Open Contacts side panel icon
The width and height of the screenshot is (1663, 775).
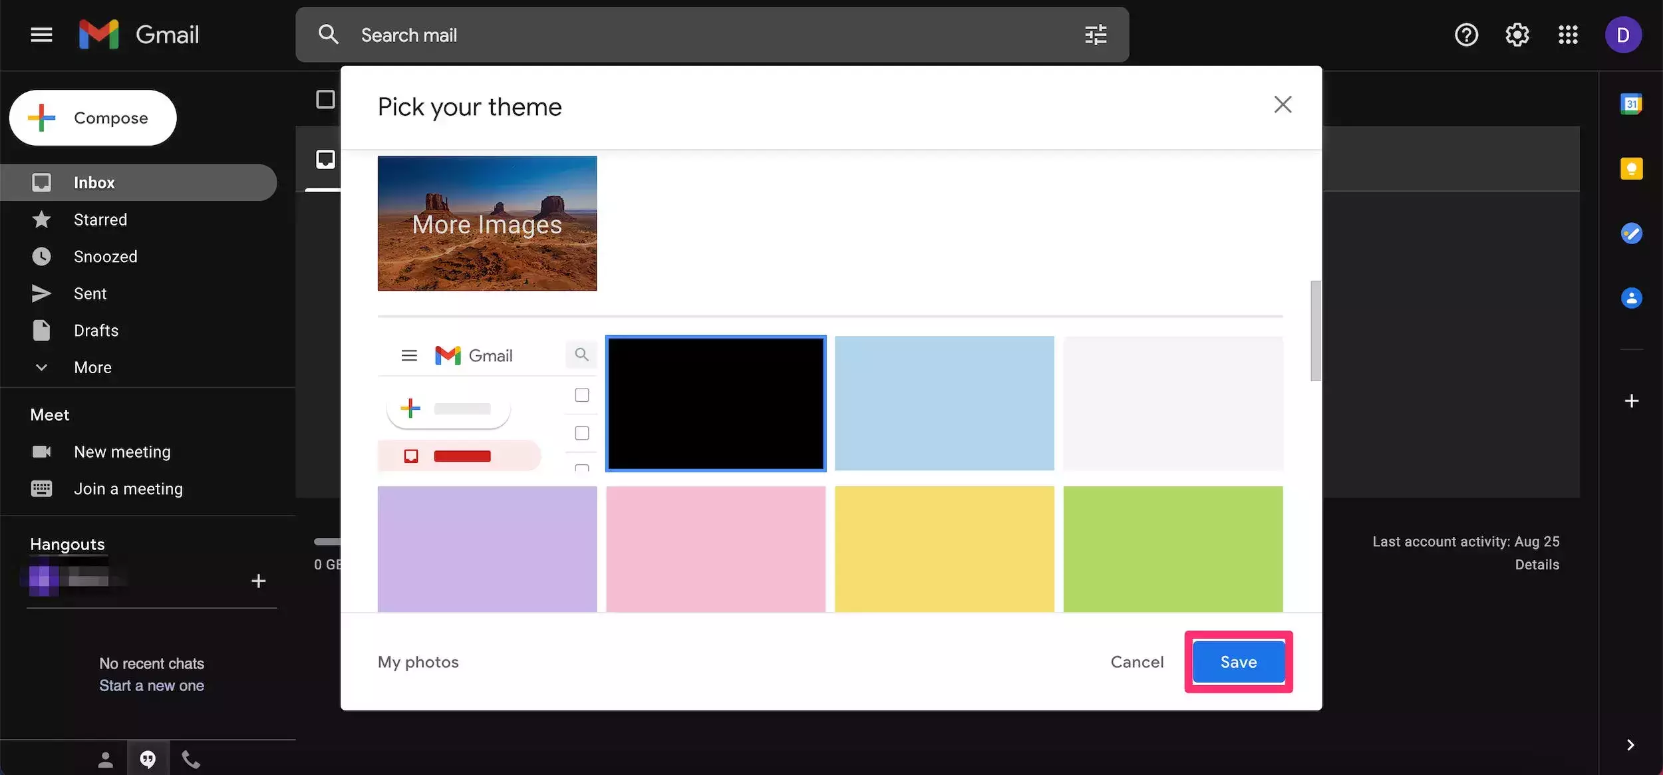tap(1630, 297)
